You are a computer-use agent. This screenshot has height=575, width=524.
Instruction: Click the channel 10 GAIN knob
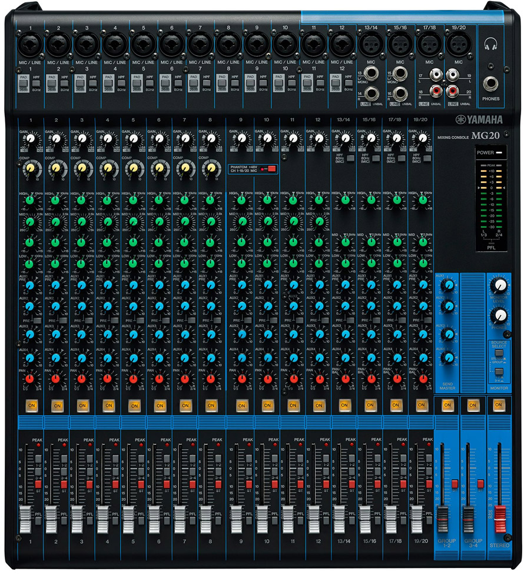pyautogui.click(x=267, y=139)
